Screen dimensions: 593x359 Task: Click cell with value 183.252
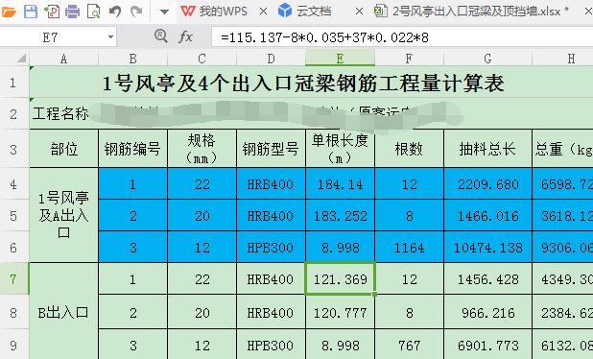(340, 216)
